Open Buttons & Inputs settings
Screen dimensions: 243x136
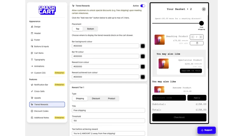click(x=47, y=47)
